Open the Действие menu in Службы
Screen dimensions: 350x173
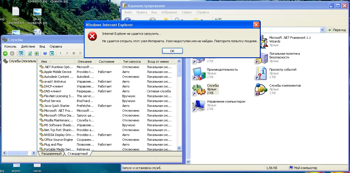coord(28,46)
